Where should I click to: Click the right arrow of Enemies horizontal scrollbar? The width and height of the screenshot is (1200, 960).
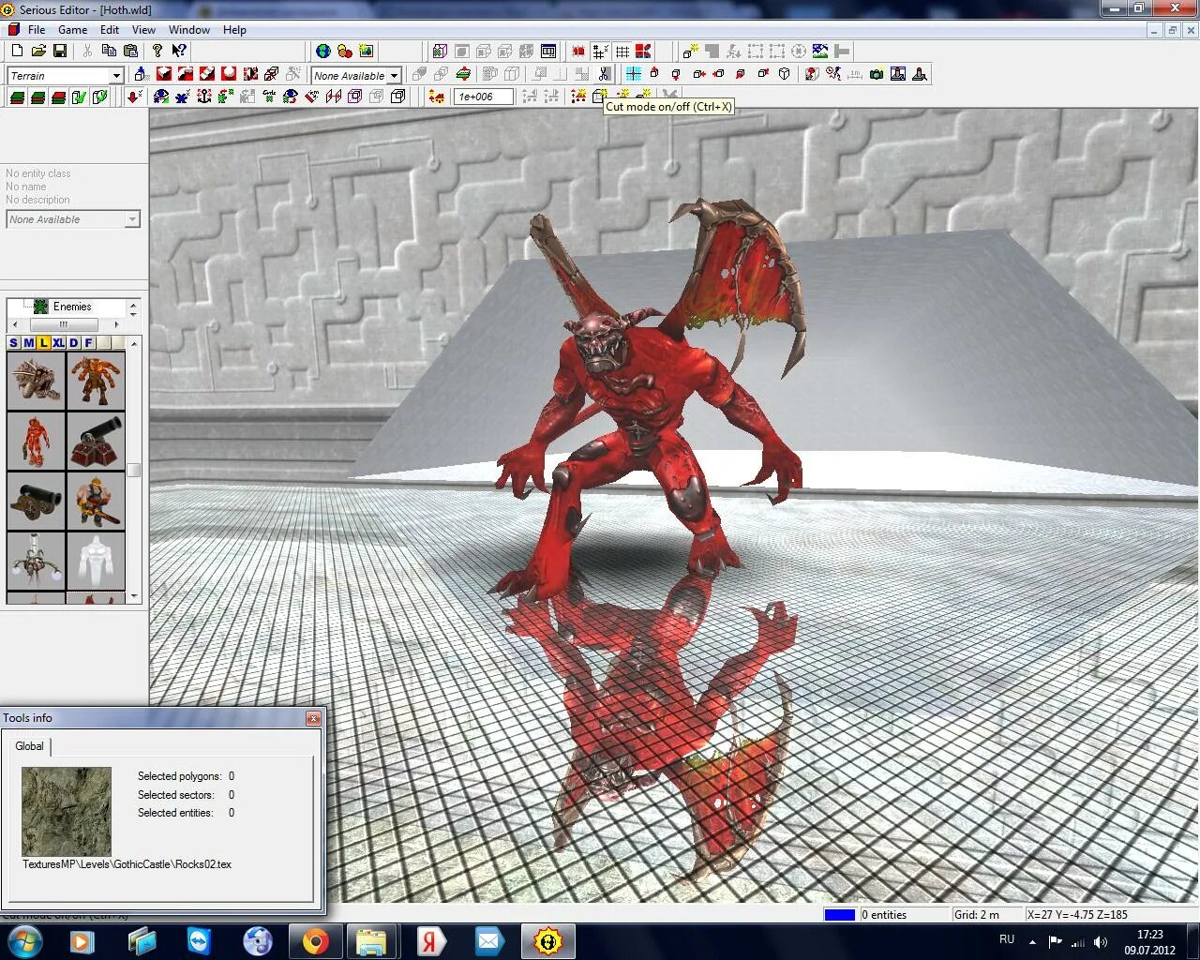(x=116, y=324)
